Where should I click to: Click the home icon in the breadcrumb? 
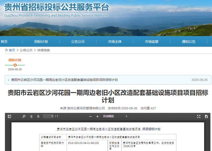(6, 50)
